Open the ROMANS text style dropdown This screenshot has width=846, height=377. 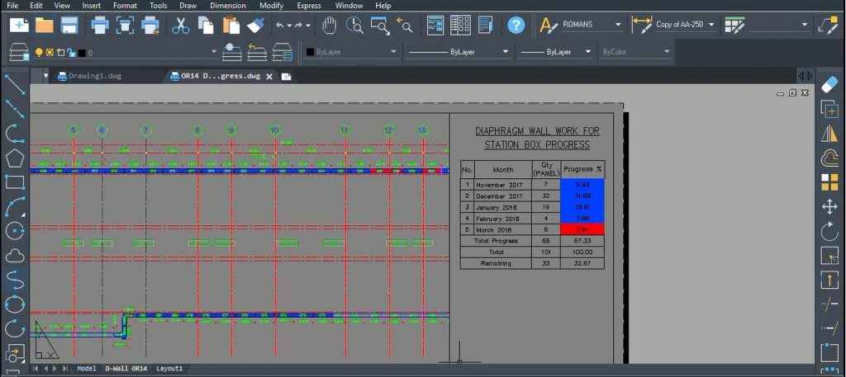592,25
